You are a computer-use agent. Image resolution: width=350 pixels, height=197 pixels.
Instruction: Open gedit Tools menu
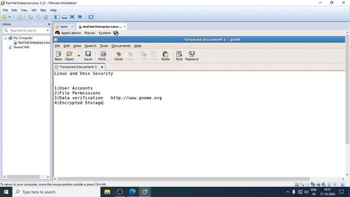(x=104, y=46)
